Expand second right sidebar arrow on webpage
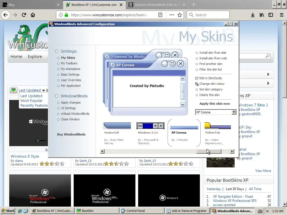 (268, 83)
